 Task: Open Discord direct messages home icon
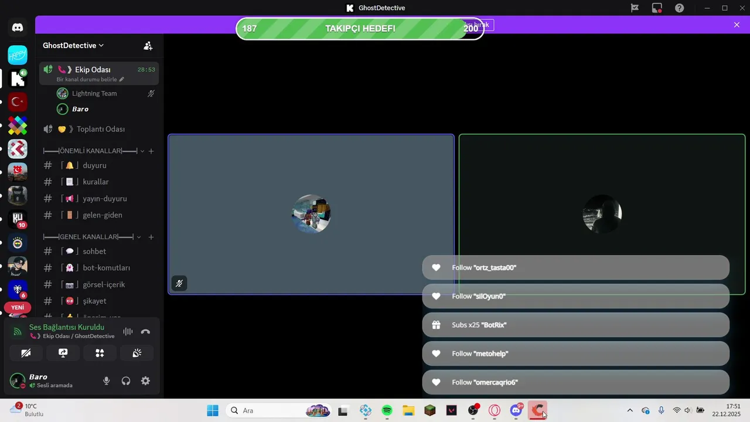18,28
